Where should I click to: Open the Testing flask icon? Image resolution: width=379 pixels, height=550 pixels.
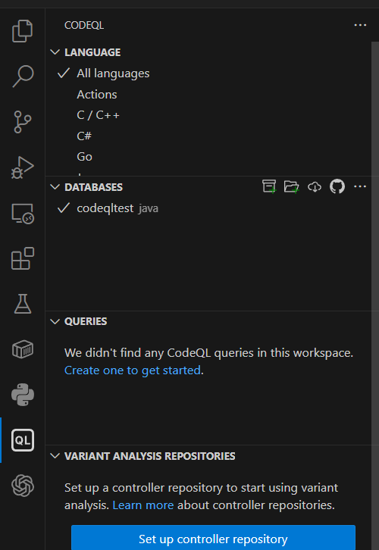point(23,304)
